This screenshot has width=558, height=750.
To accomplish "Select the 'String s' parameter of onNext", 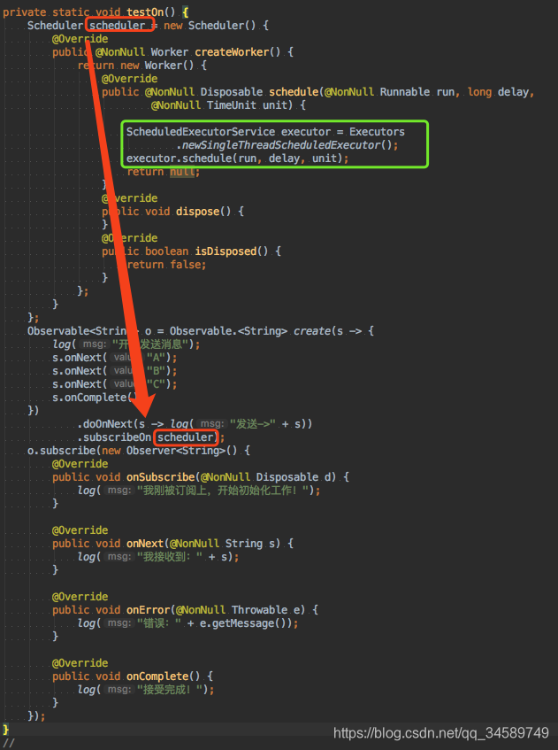I will click(250, 544).
